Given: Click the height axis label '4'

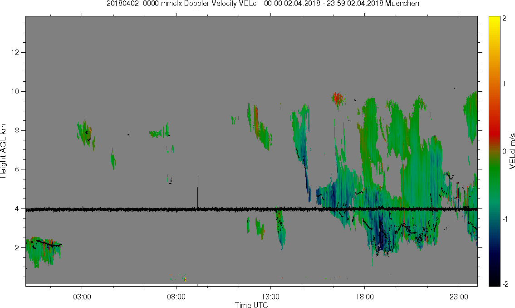Looking at the screenshot, I should [17, 209].
